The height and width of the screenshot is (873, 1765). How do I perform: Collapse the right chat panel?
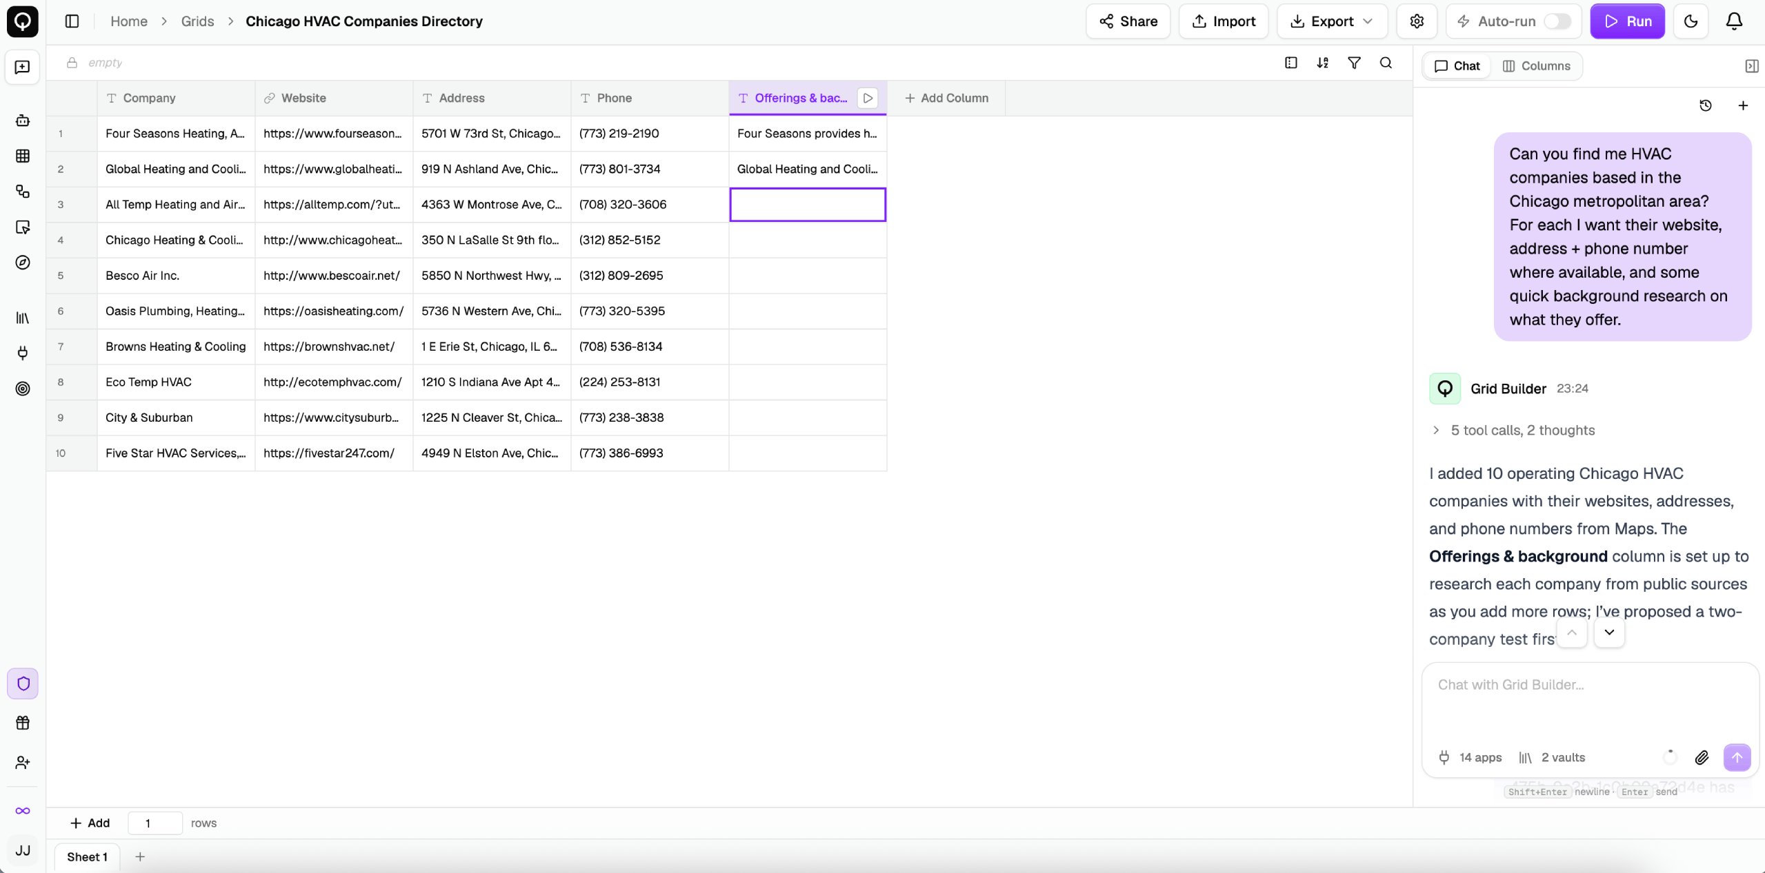[x=1751, y=66]
